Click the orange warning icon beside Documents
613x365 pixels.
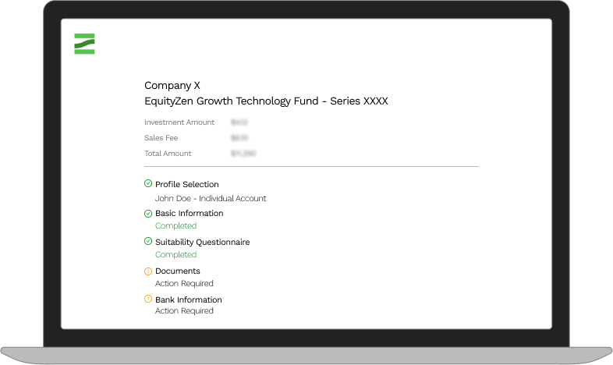tap(148, 271)
